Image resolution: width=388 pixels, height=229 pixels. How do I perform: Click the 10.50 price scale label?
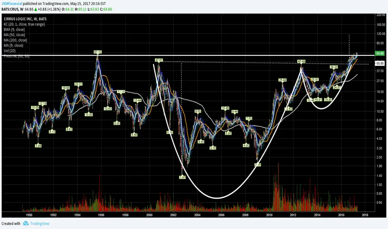pyautogui.click(x=380, y=112)
